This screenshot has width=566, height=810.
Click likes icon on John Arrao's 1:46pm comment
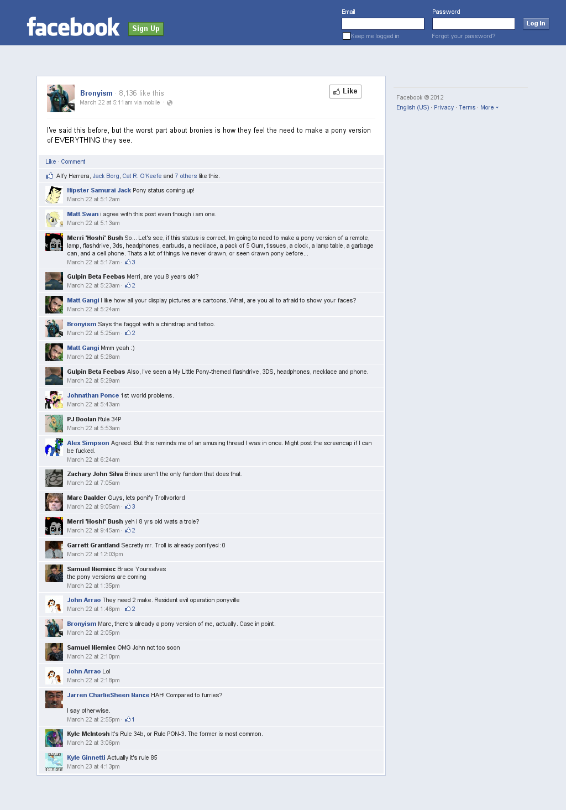pos(128,609)
